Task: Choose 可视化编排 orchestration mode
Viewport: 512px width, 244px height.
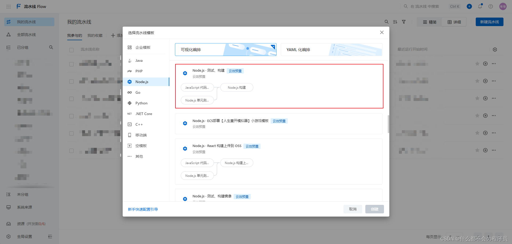Action: (x=226, y=50)
